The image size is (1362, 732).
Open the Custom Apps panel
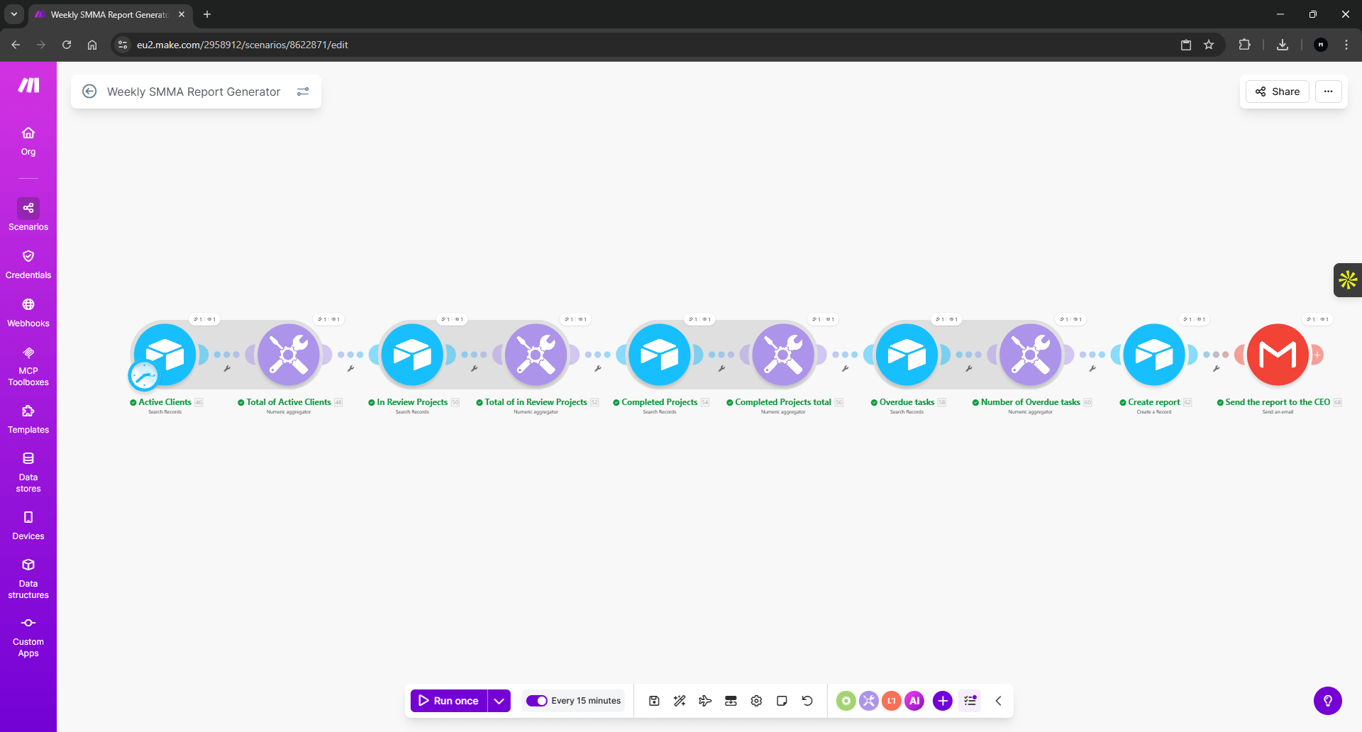point(28,636)
